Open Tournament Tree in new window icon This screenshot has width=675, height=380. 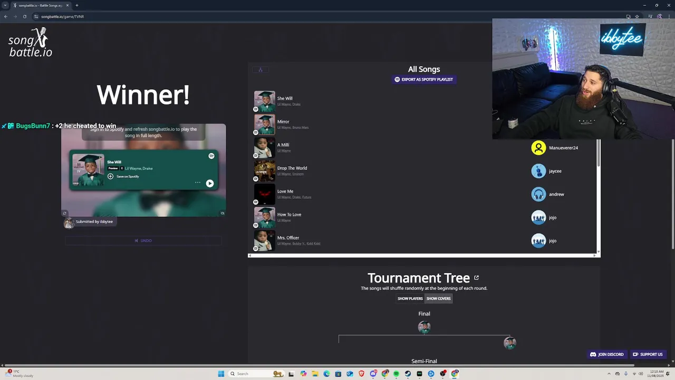(x=476, y=278)
